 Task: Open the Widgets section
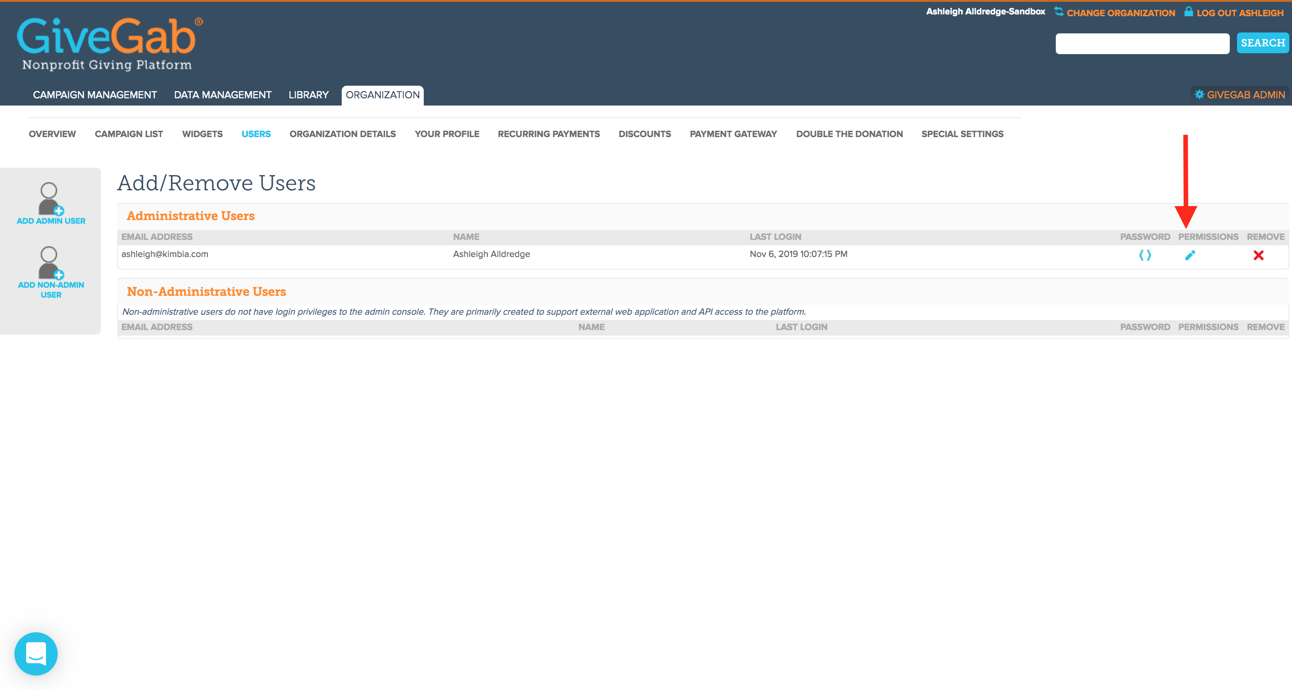tap(202, 134)
